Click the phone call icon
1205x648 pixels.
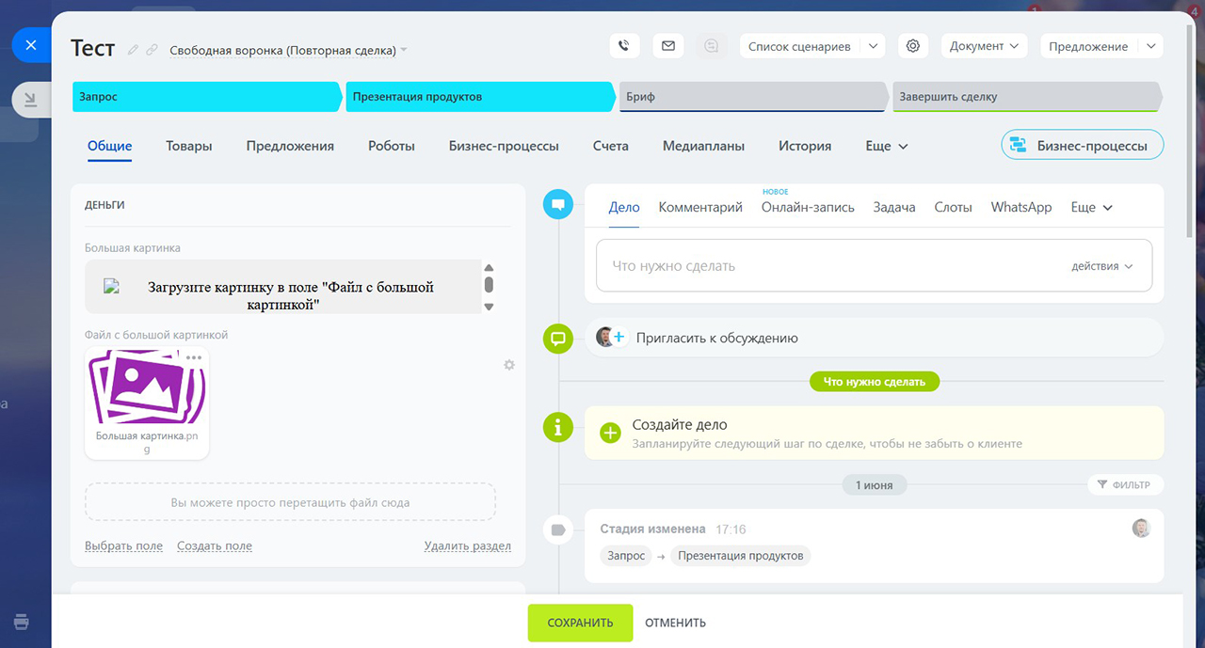[623, 45]
